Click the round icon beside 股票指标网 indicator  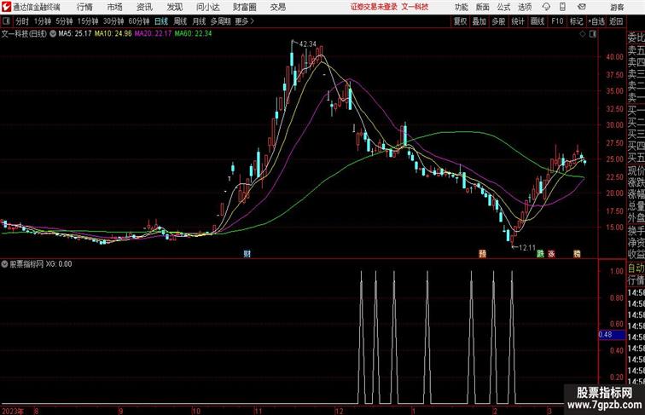pyautogui.click(x=4, y=264)
